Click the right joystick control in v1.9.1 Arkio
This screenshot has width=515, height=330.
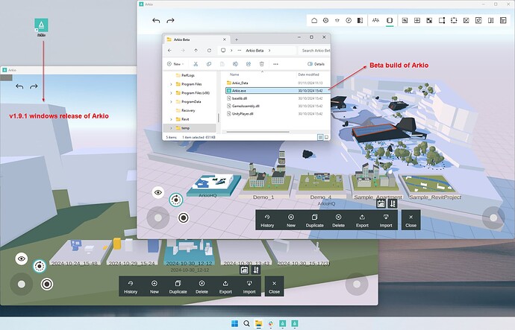tap(357, 285)
